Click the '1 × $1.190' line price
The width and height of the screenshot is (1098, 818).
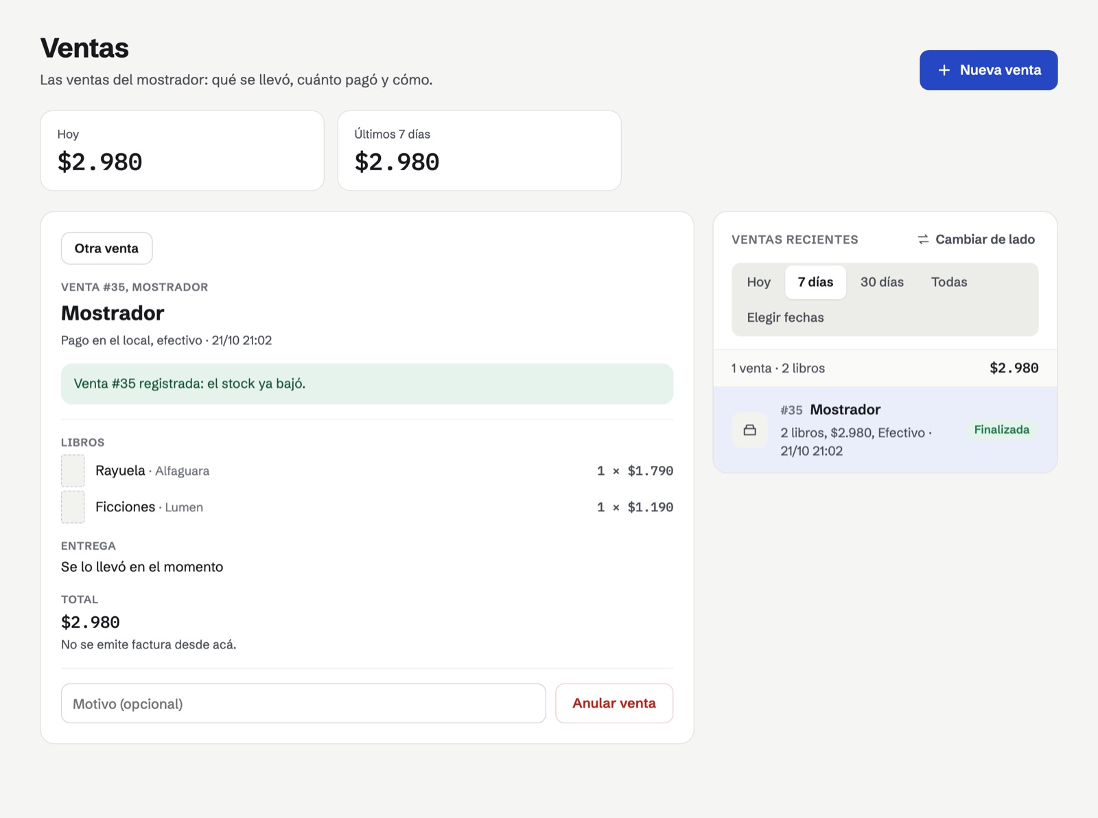tap(635, 507)
